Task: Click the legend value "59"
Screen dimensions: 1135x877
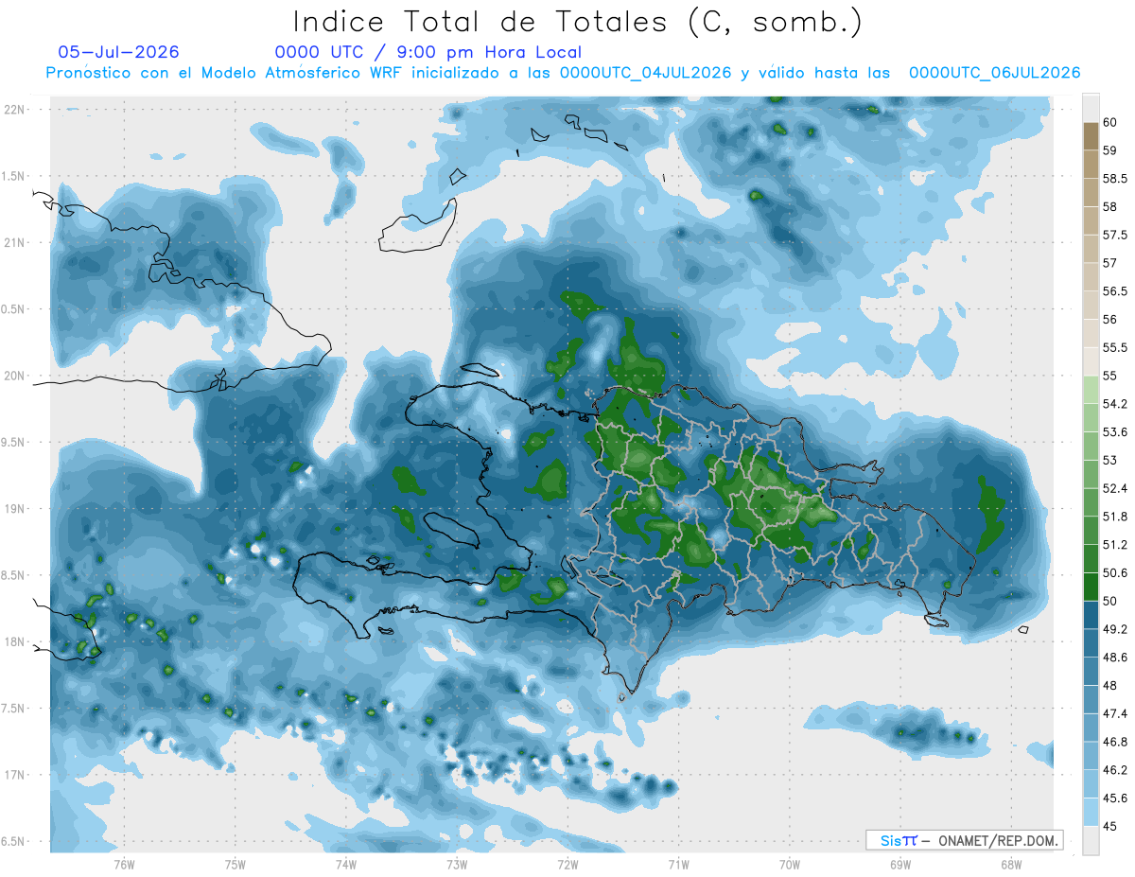Action: (x=1110, y=150)
